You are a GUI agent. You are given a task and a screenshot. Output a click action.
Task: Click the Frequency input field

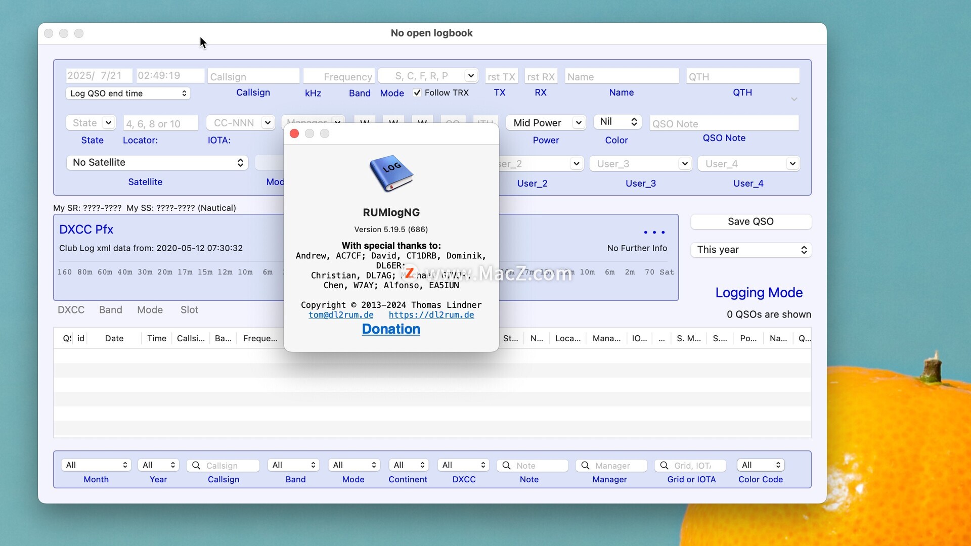[339, 76]
